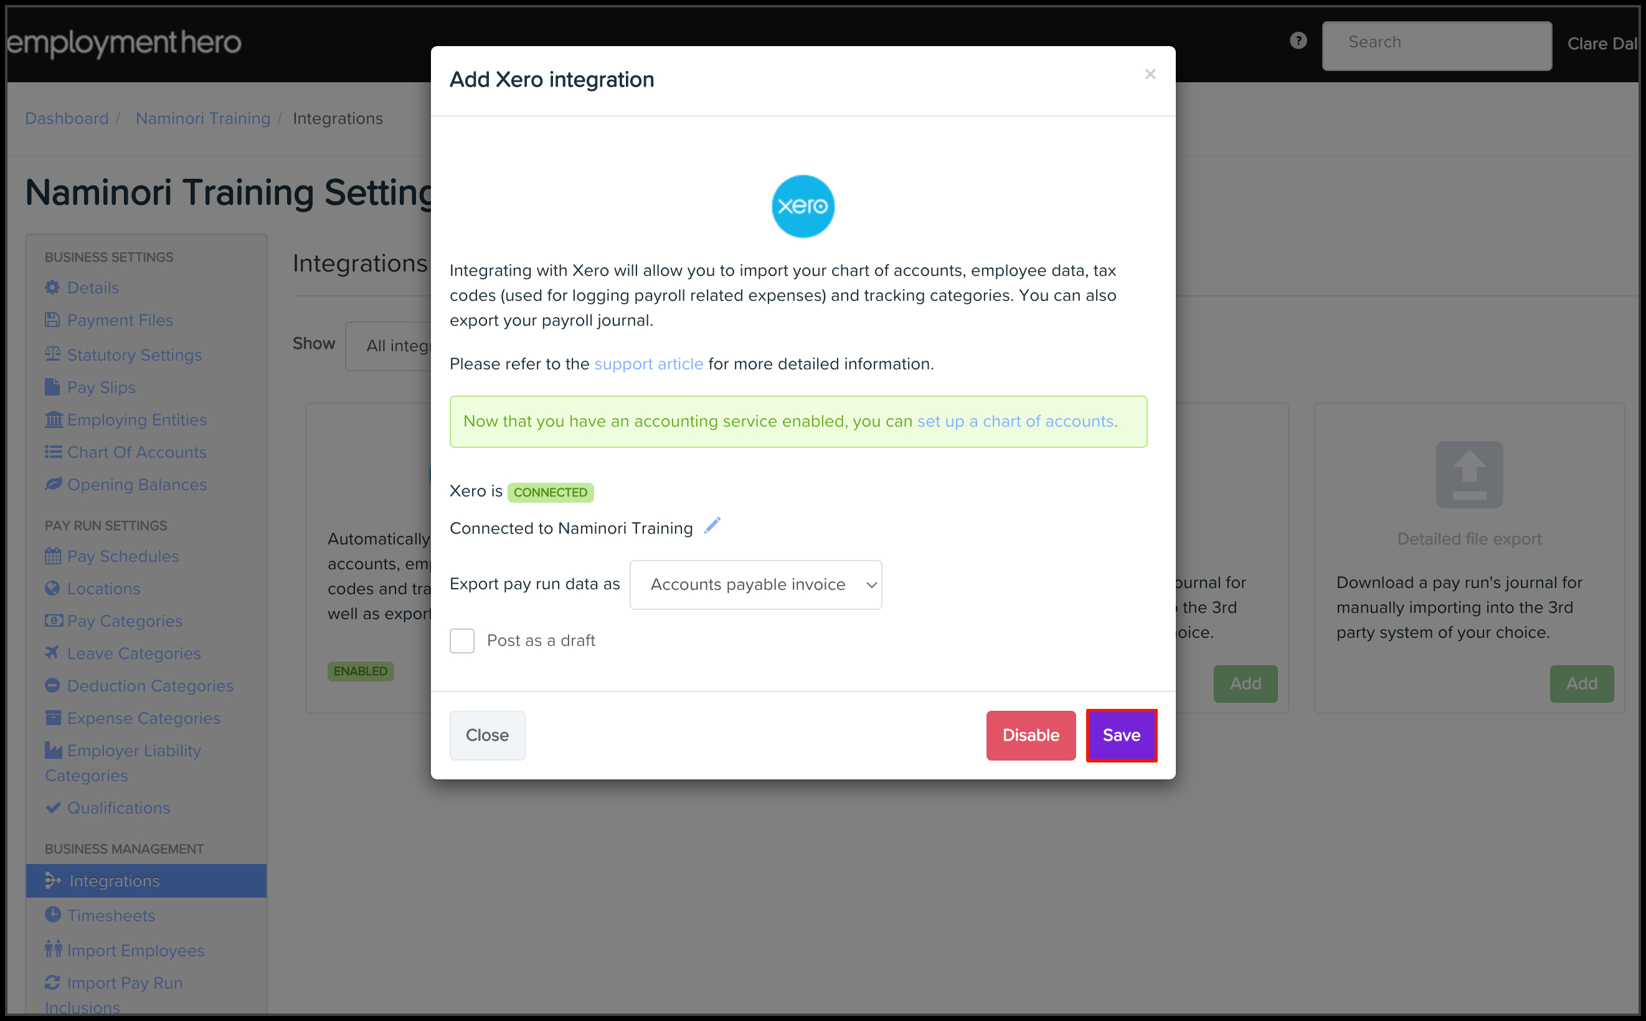Click the pencil edit icon beside Naminori Training
Screen dimensions: 1646x1021
tap(712, 526)
